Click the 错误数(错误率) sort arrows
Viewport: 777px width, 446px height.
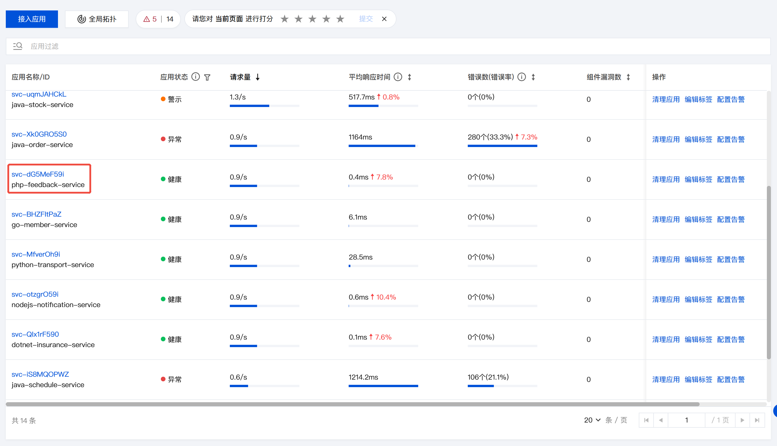tap(533, 77)
